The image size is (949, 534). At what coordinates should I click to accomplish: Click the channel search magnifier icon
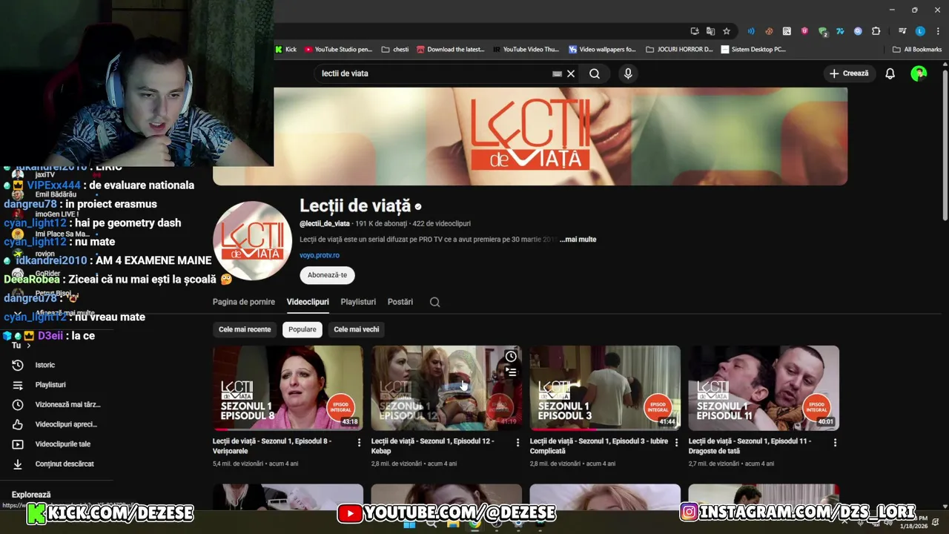(435, 302)
